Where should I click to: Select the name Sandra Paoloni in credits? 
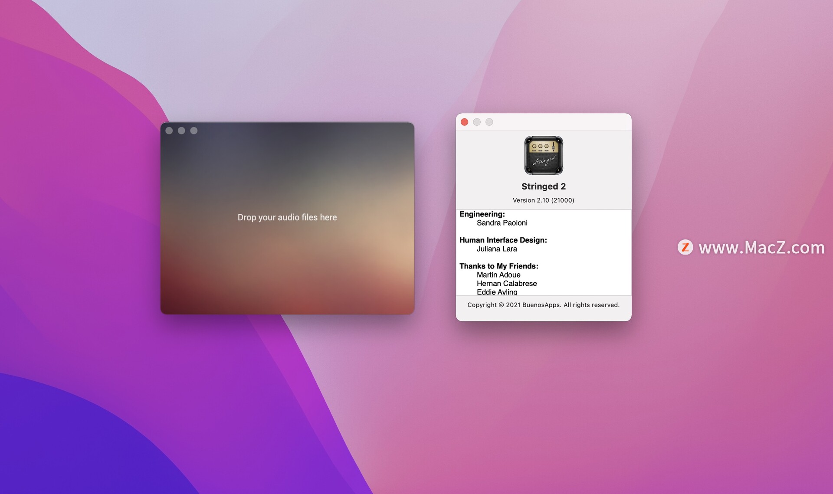tap(502, 223)
